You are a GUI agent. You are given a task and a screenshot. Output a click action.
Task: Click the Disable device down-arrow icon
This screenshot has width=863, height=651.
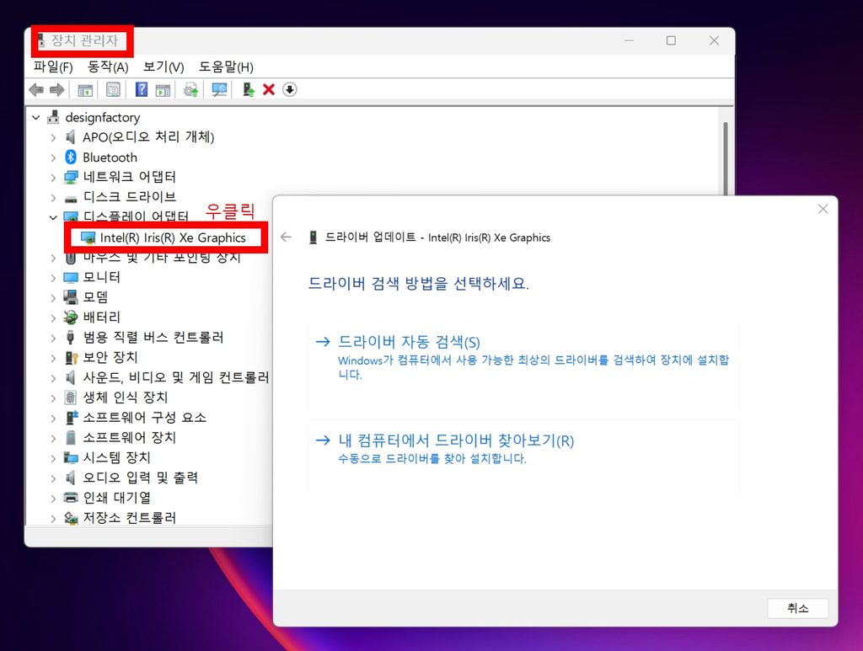[290, 89]
